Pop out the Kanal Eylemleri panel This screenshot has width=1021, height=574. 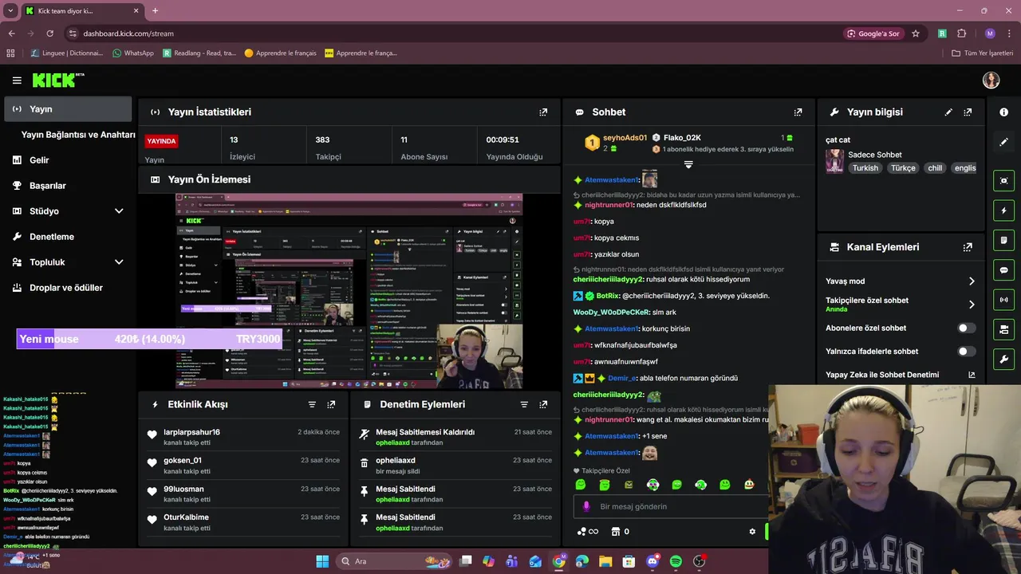point(968,247)
